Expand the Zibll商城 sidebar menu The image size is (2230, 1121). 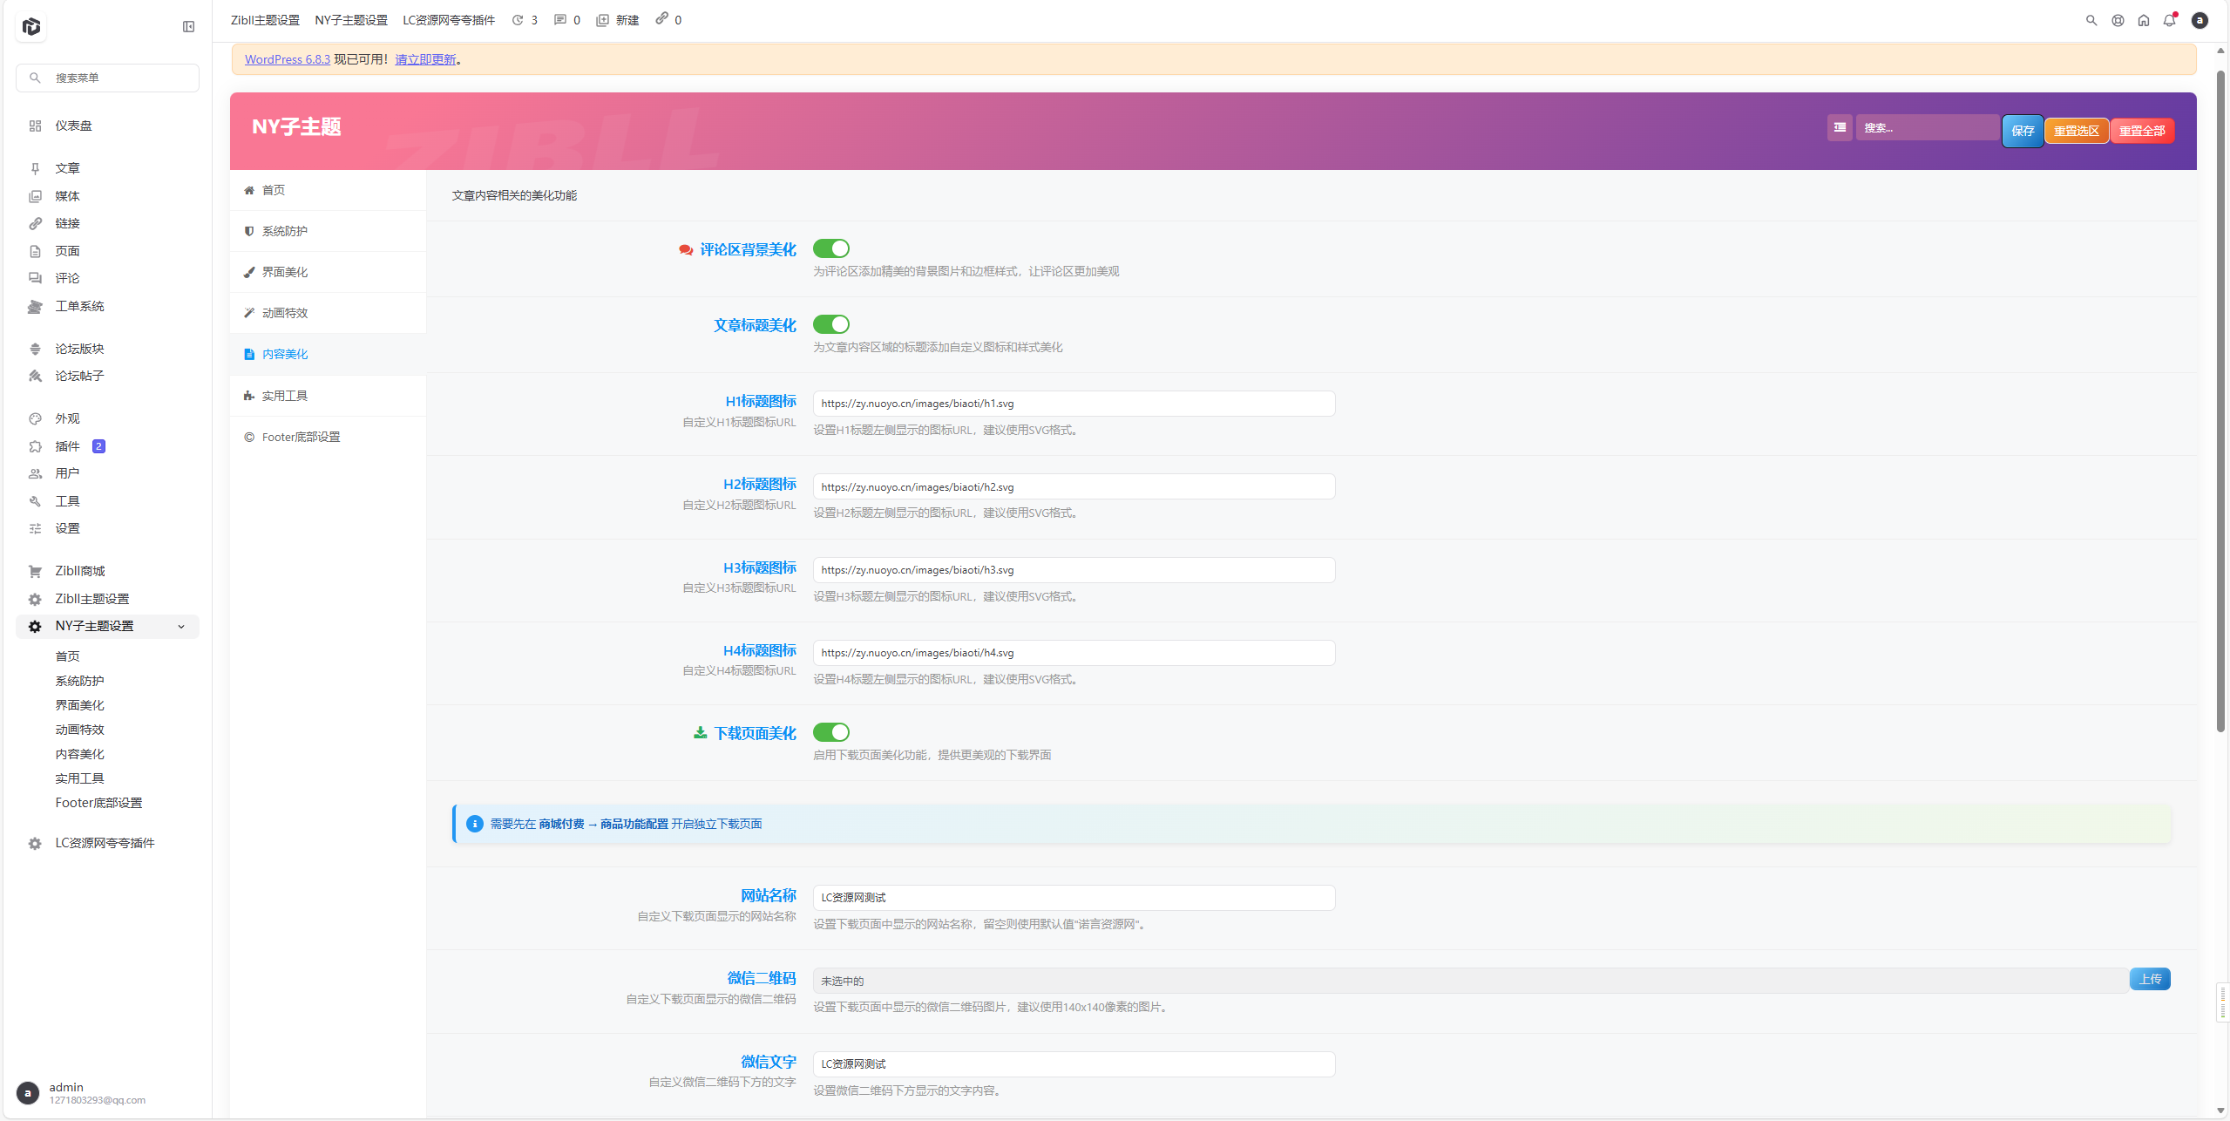tap(79, 571)
